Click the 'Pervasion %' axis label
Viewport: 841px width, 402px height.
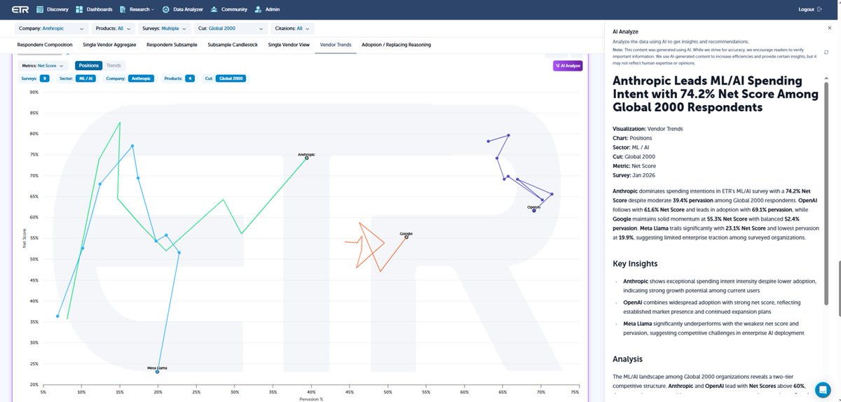coord(310,398)
